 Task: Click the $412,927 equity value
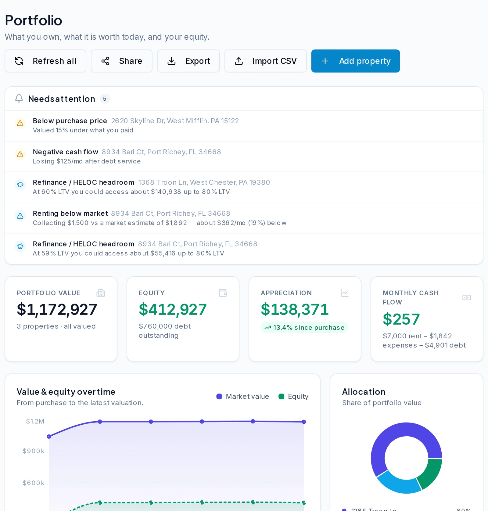pyautogui.click(x=173, y=310)
